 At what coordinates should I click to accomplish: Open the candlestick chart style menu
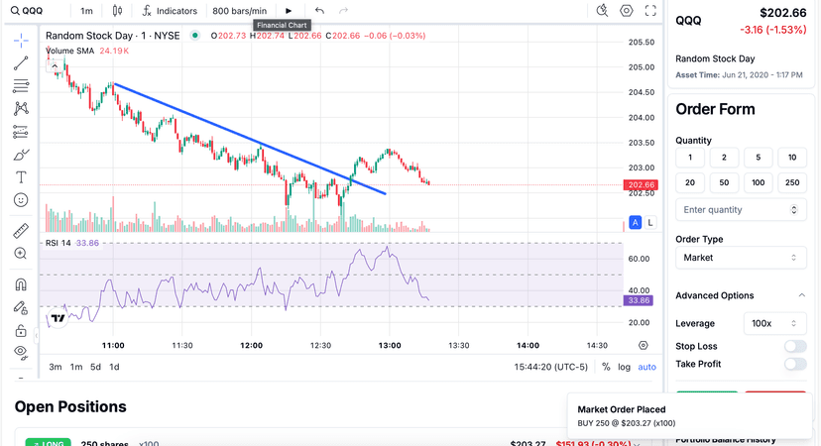(x=117, y=11)
